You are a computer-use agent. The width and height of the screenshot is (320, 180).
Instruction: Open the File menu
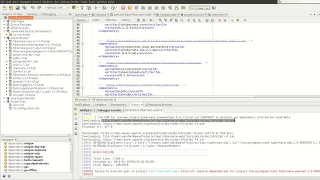[2, 1]
